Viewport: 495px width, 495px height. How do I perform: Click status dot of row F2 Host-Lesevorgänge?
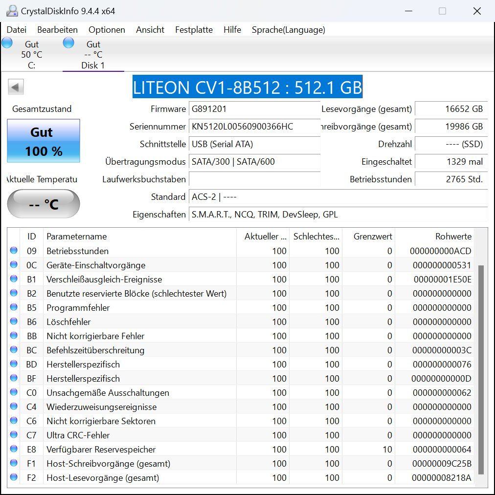click(14, 477)
